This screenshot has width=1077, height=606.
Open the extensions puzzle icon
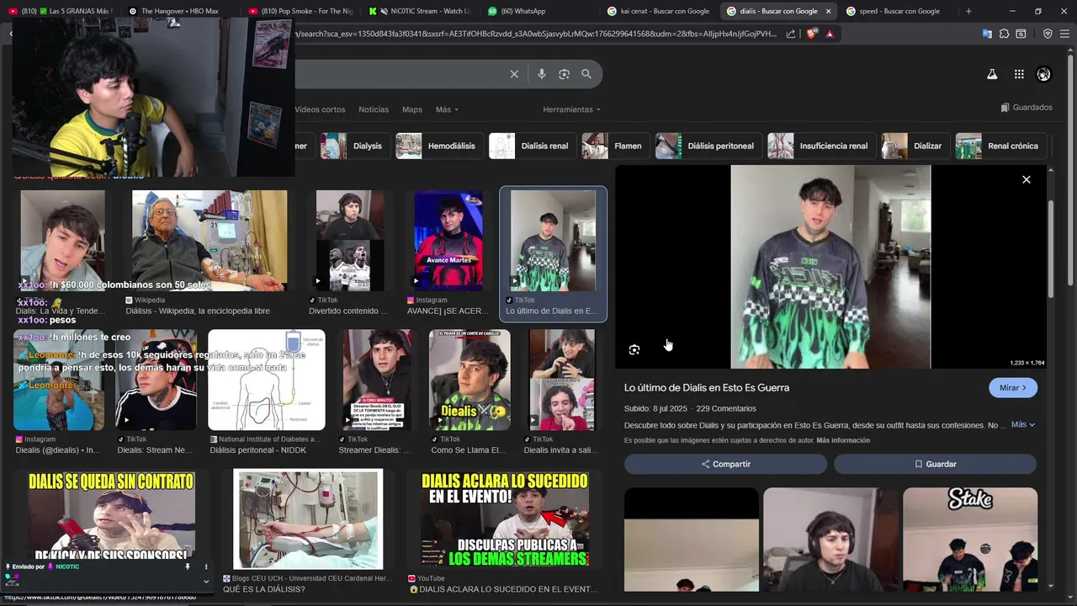[x=1004, y=34]
